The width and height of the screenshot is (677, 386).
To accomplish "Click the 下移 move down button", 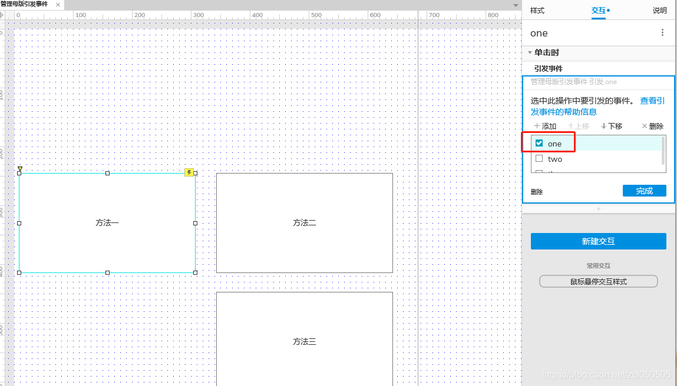I will tap(612, 127).
